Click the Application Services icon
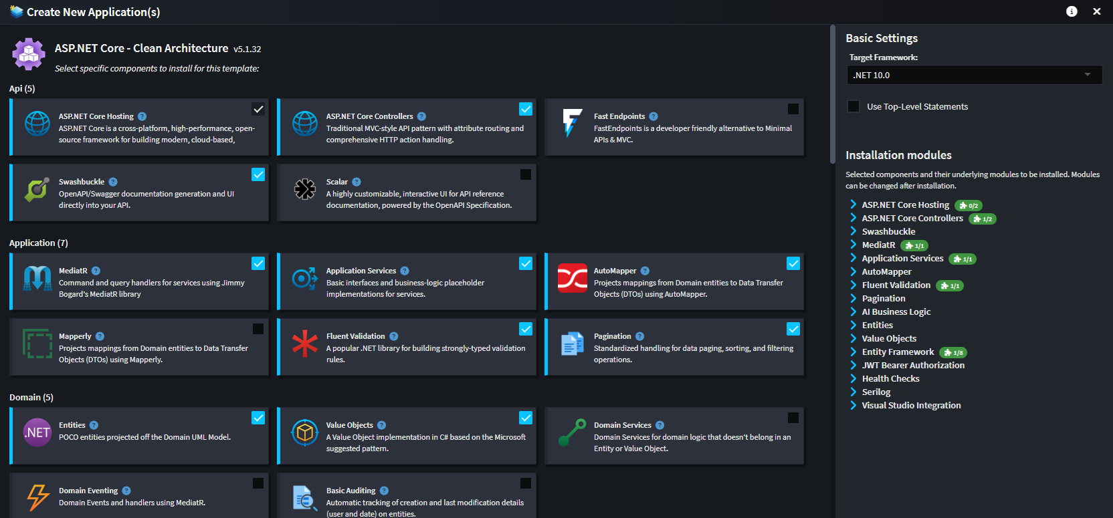This screenshot has height=518, width=1113. 305,278
